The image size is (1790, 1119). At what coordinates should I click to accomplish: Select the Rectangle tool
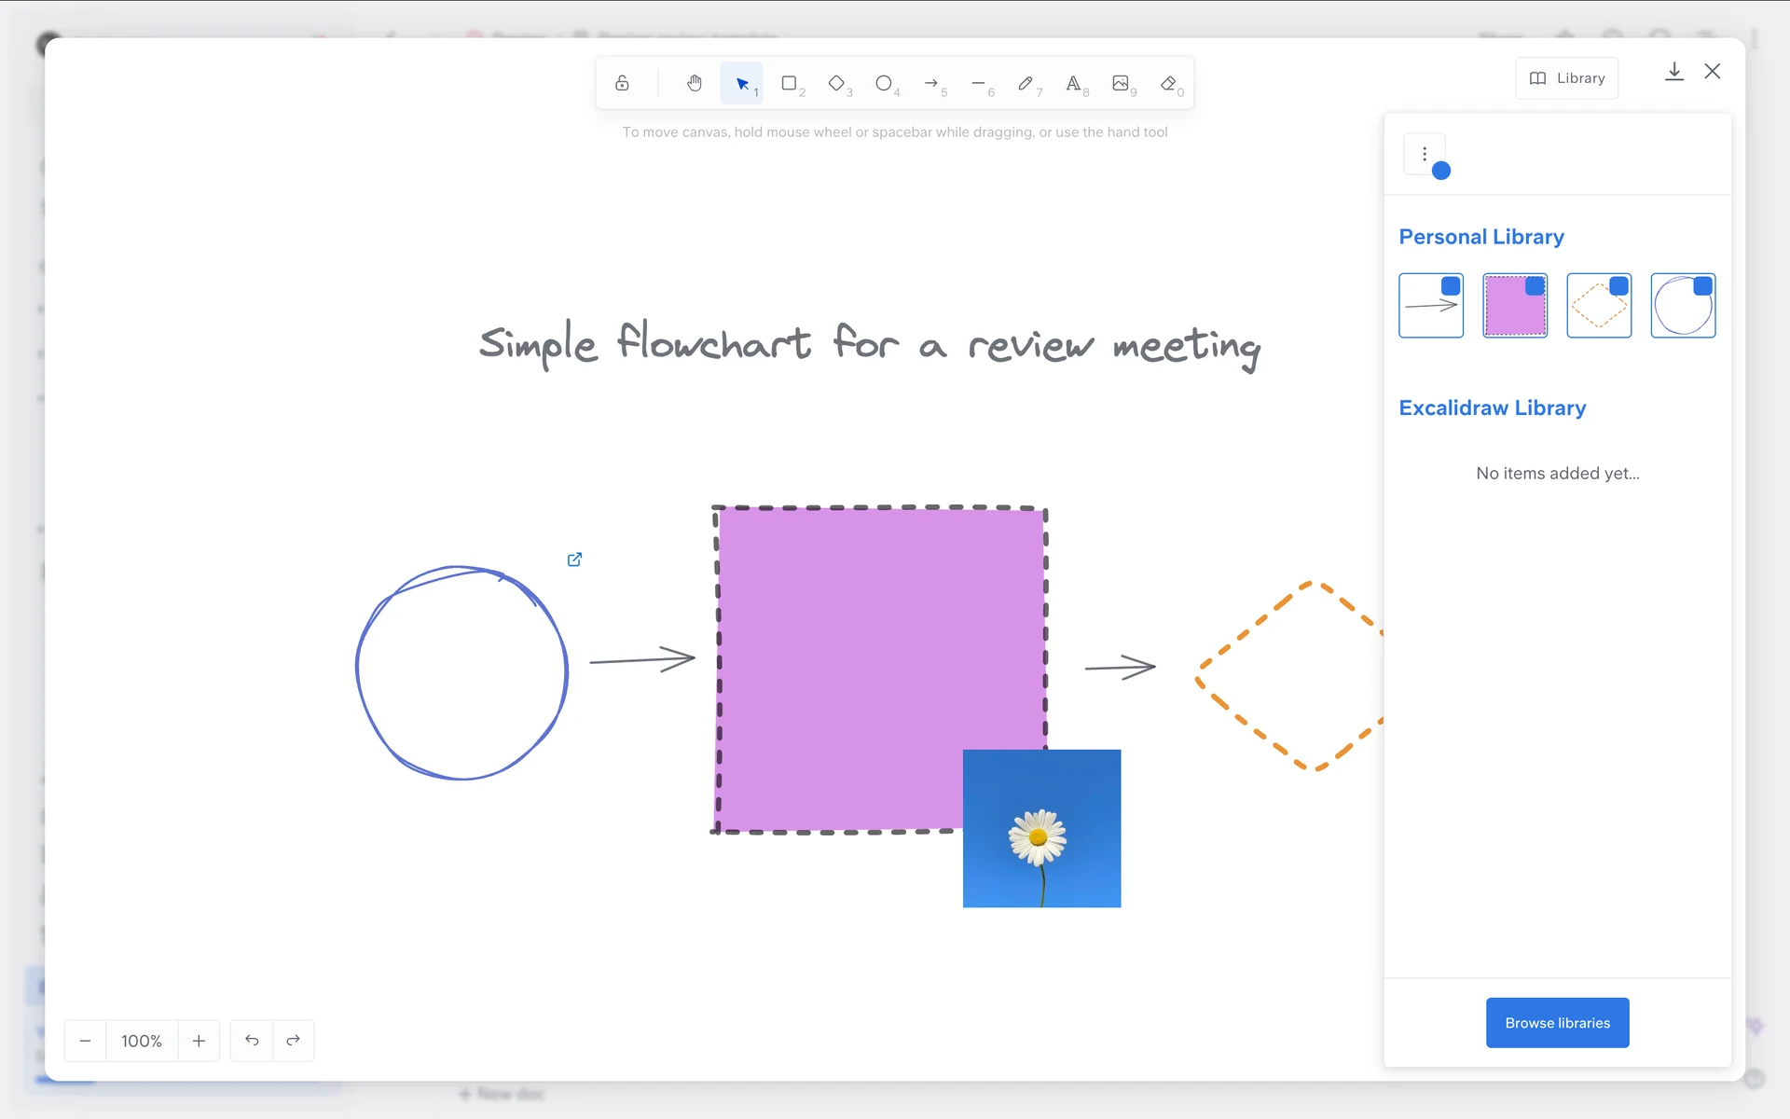(790, 83)
